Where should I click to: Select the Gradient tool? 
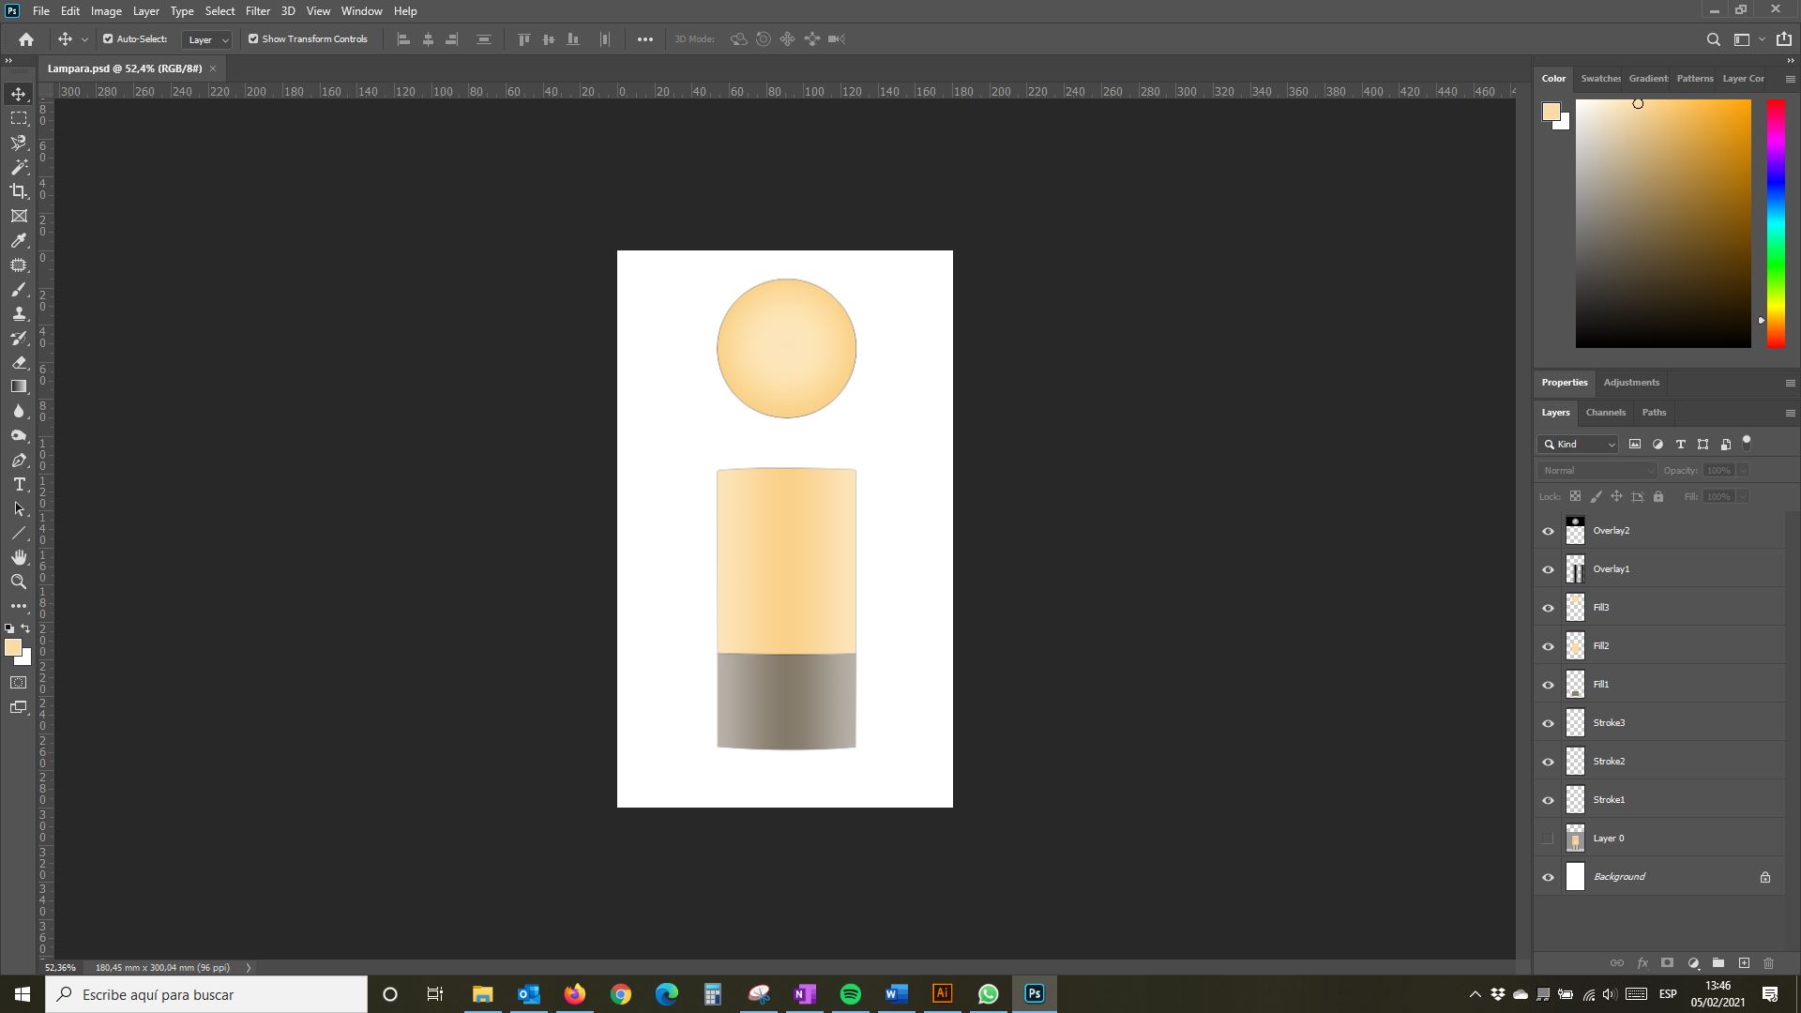pyautogui.click(x=19, y=386)
